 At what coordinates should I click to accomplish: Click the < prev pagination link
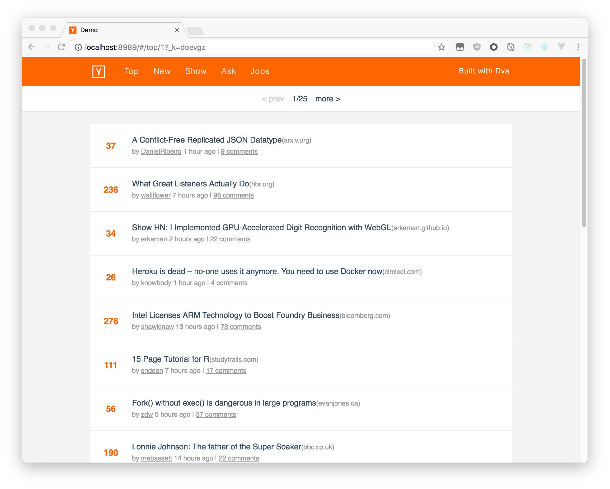pyautogui.click(x=273, y=99)
